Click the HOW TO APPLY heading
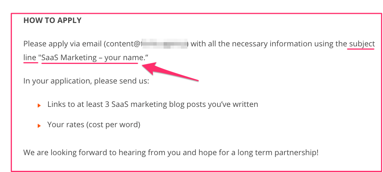Image resolution: width=383 pixels, height=172 pixels. [52, 20]
